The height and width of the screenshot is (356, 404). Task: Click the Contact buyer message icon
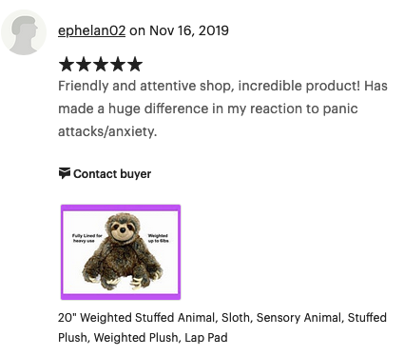click(x=65, y=173)
